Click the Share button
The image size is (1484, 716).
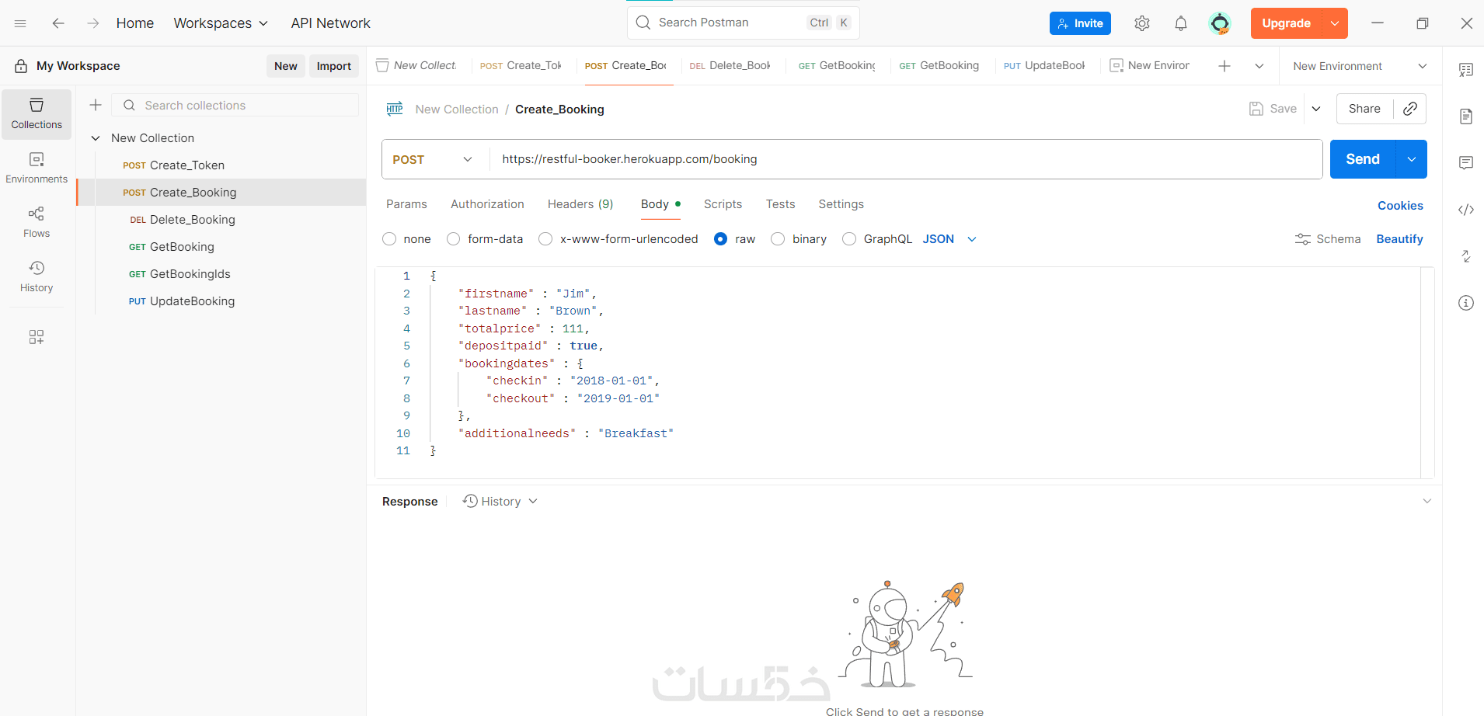[1364, 109]
